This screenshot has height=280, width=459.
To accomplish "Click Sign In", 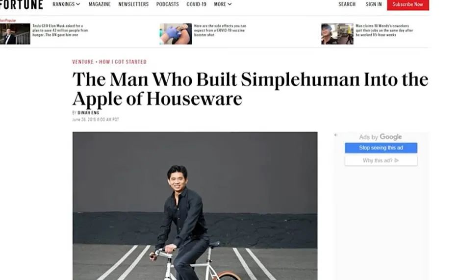I will click(374, 4).
